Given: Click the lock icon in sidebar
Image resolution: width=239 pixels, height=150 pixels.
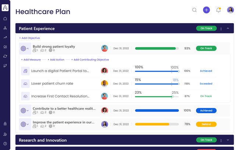Looking at the screenshot, I should point(5,124).
